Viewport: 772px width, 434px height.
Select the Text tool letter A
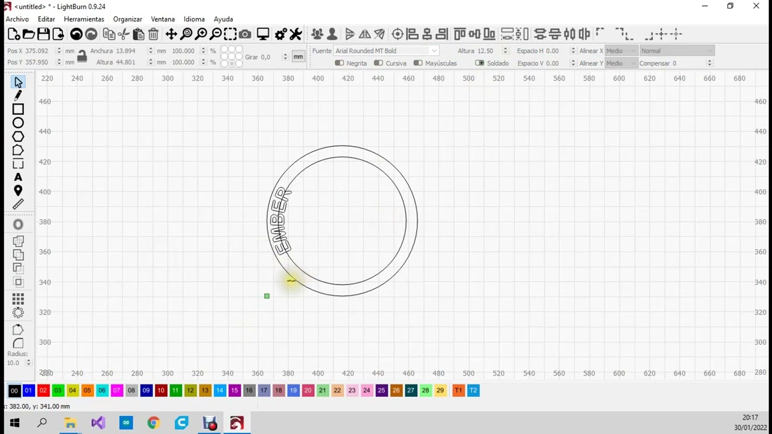click(18, 177)
